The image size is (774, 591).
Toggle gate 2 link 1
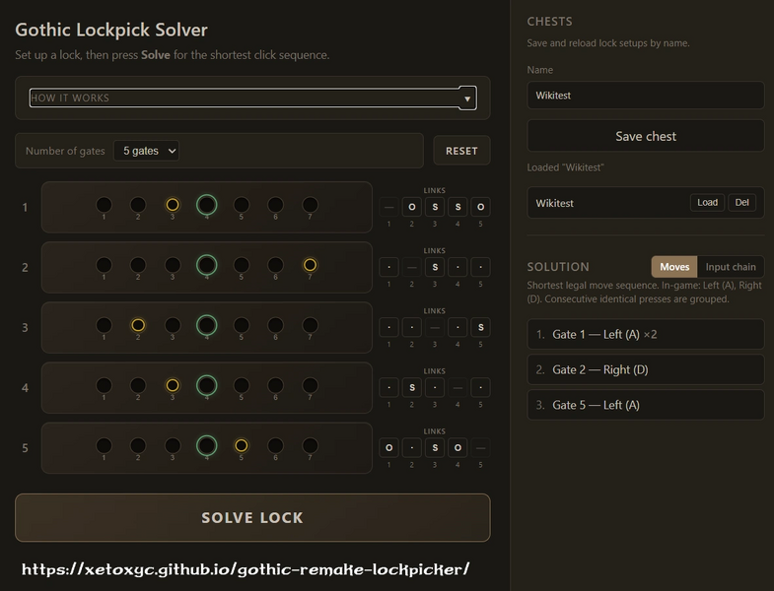pyautogui.click(x=389, y=267)
